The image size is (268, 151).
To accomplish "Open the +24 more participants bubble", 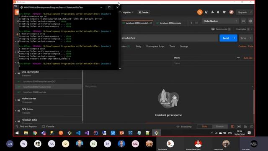I will (x=10, y=144).
